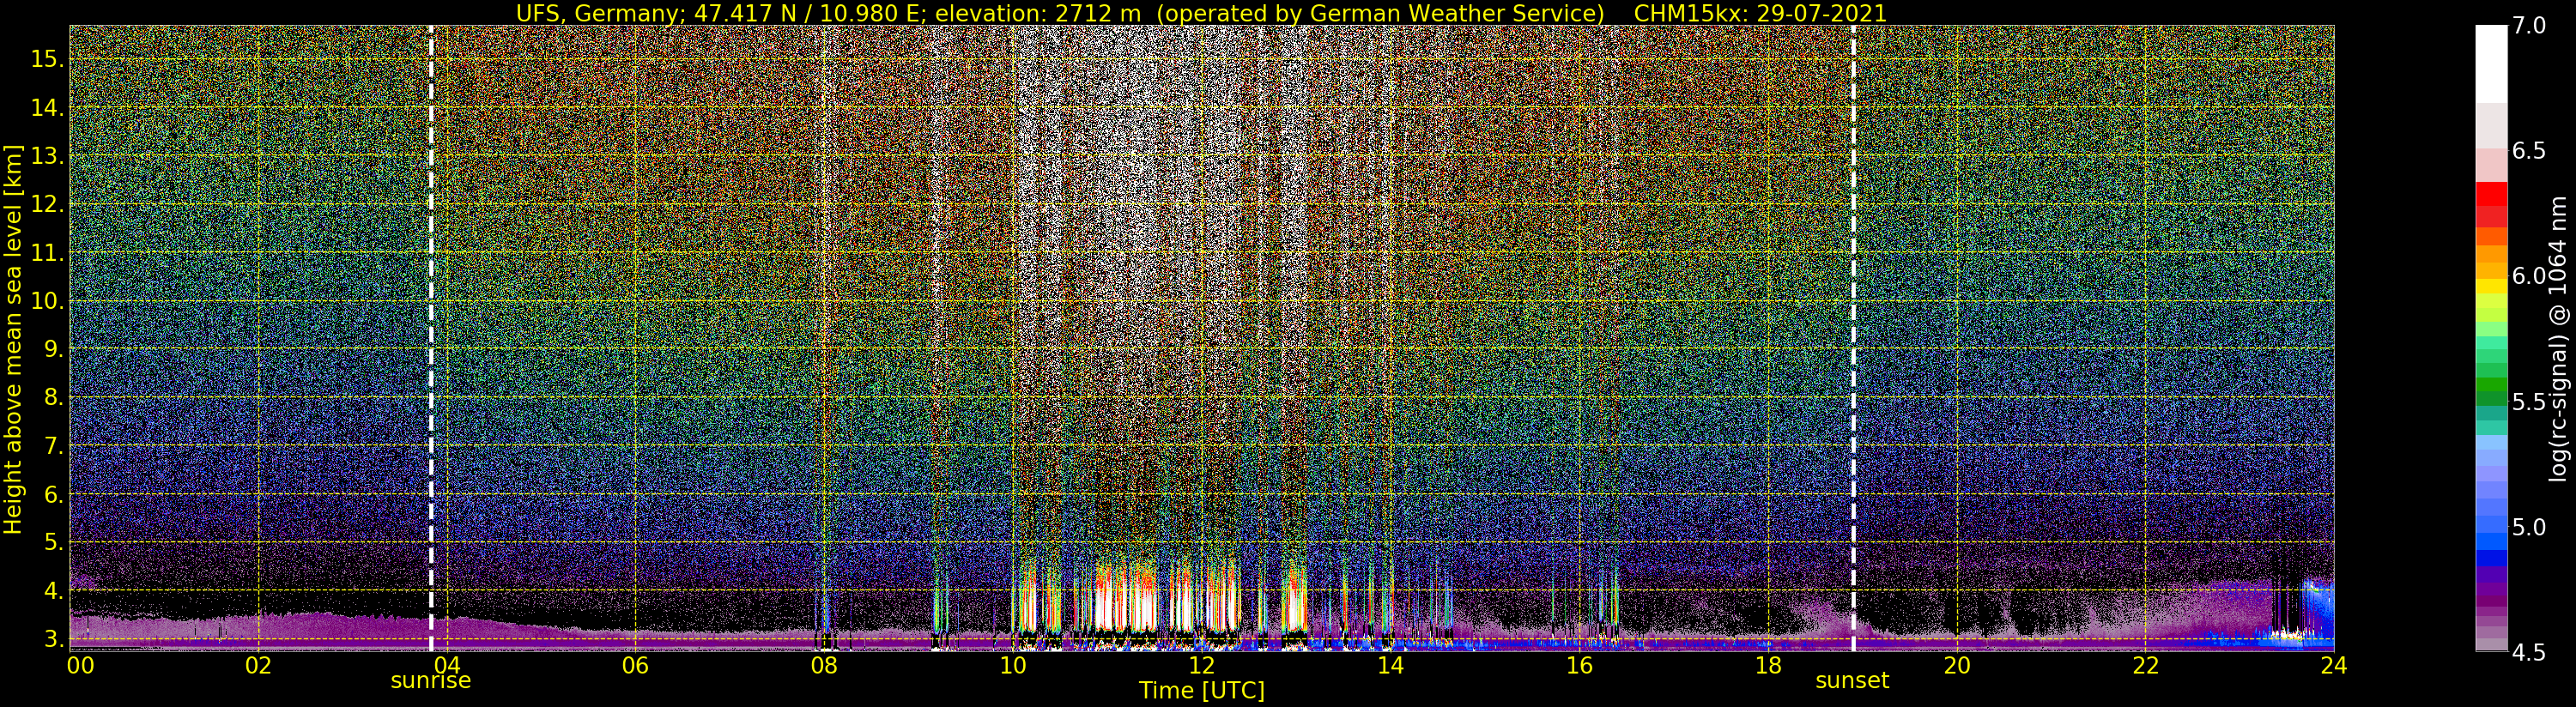Click the '06' time axis tick label

635,665
